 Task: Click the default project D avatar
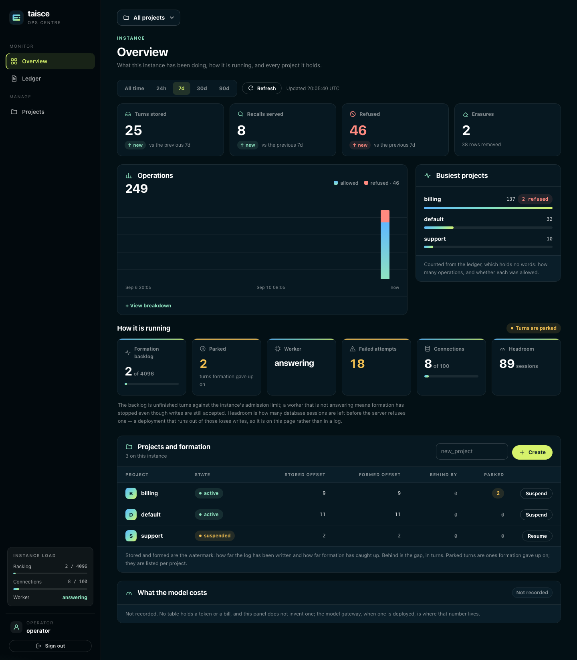(131, 515)
